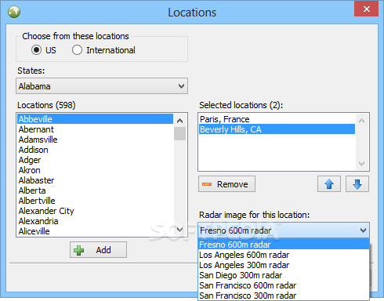
Task: Select Akron in the Locations list
Action: point(95,170)
